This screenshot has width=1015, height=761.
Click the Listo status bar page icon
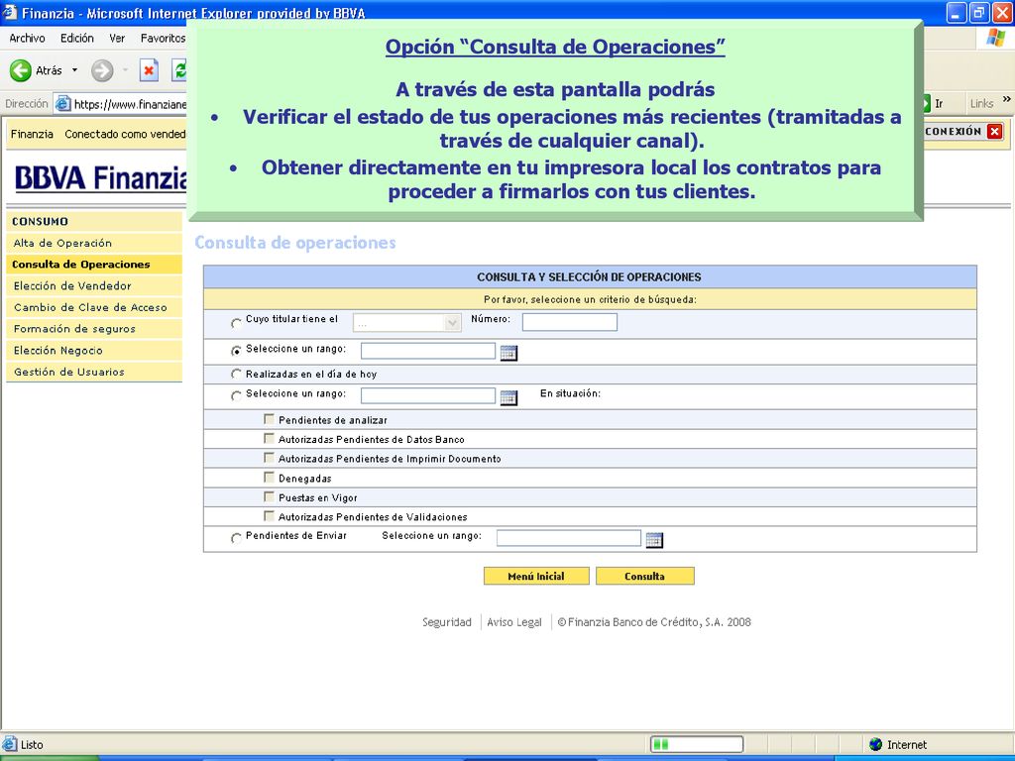click(x=10, y=744)
